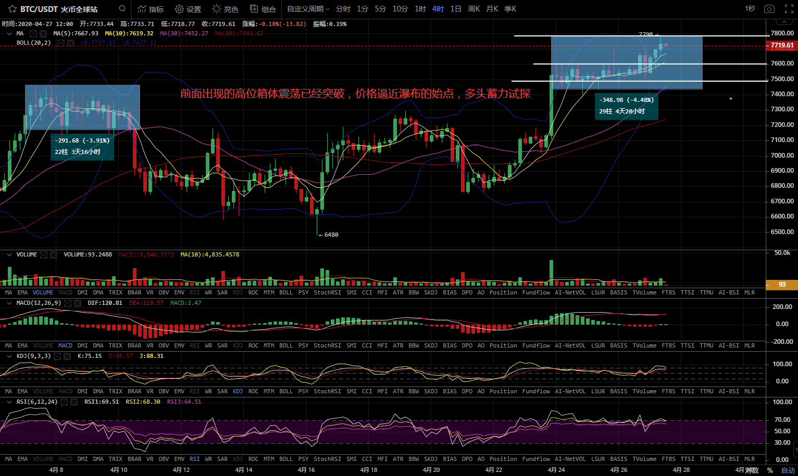Image resolution: width=798 pixels, height=476 pixels.
Task: Open the 组合 layout option
Action: click(263, 9)
